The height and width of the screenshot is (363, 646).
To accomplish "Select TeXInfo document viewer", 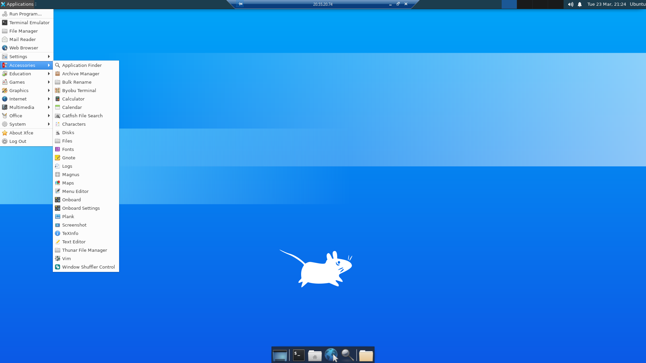I will click(71, 233).
